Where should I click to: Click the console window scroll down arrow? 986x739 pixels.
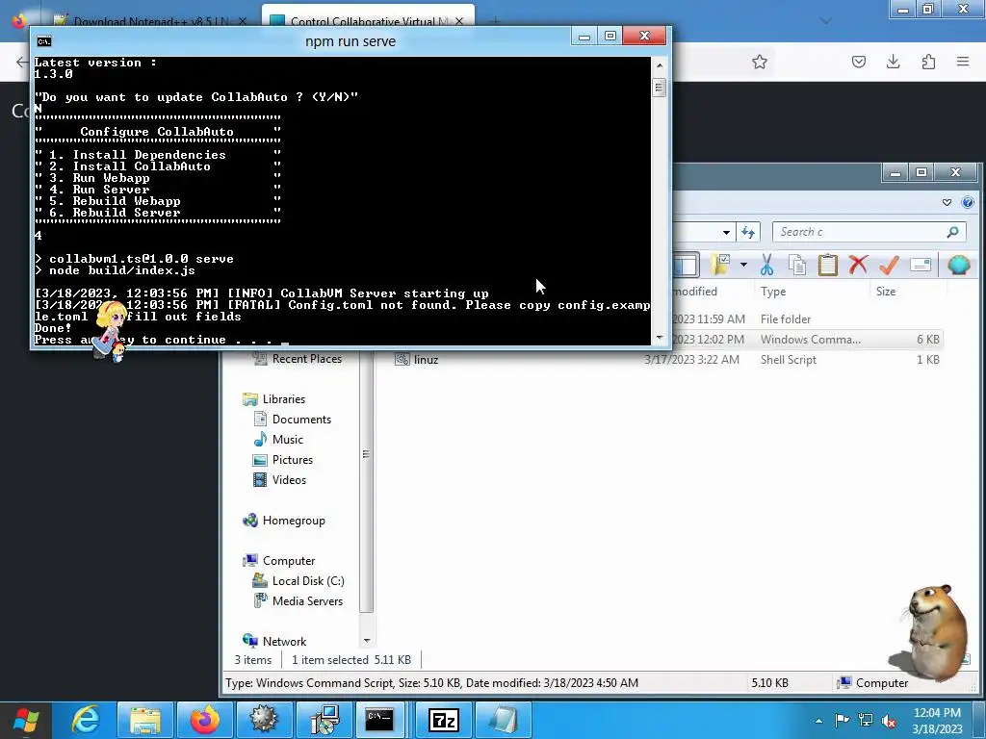point(659,338)
